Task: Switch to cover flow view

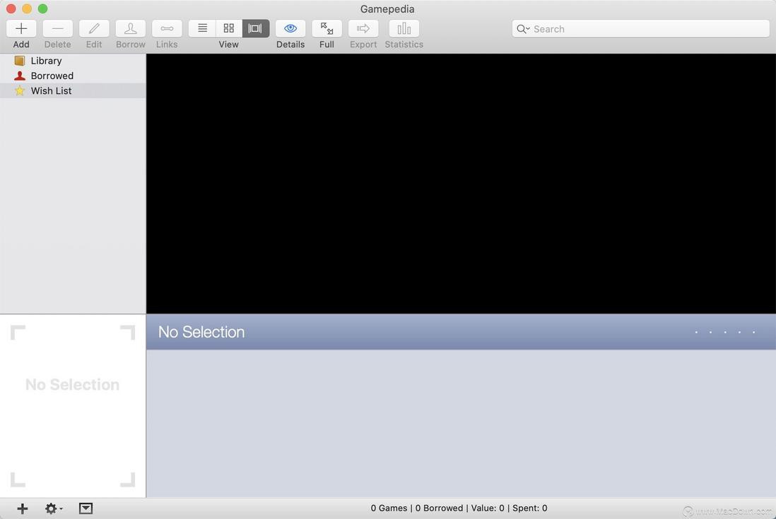Action: (255, 29)
